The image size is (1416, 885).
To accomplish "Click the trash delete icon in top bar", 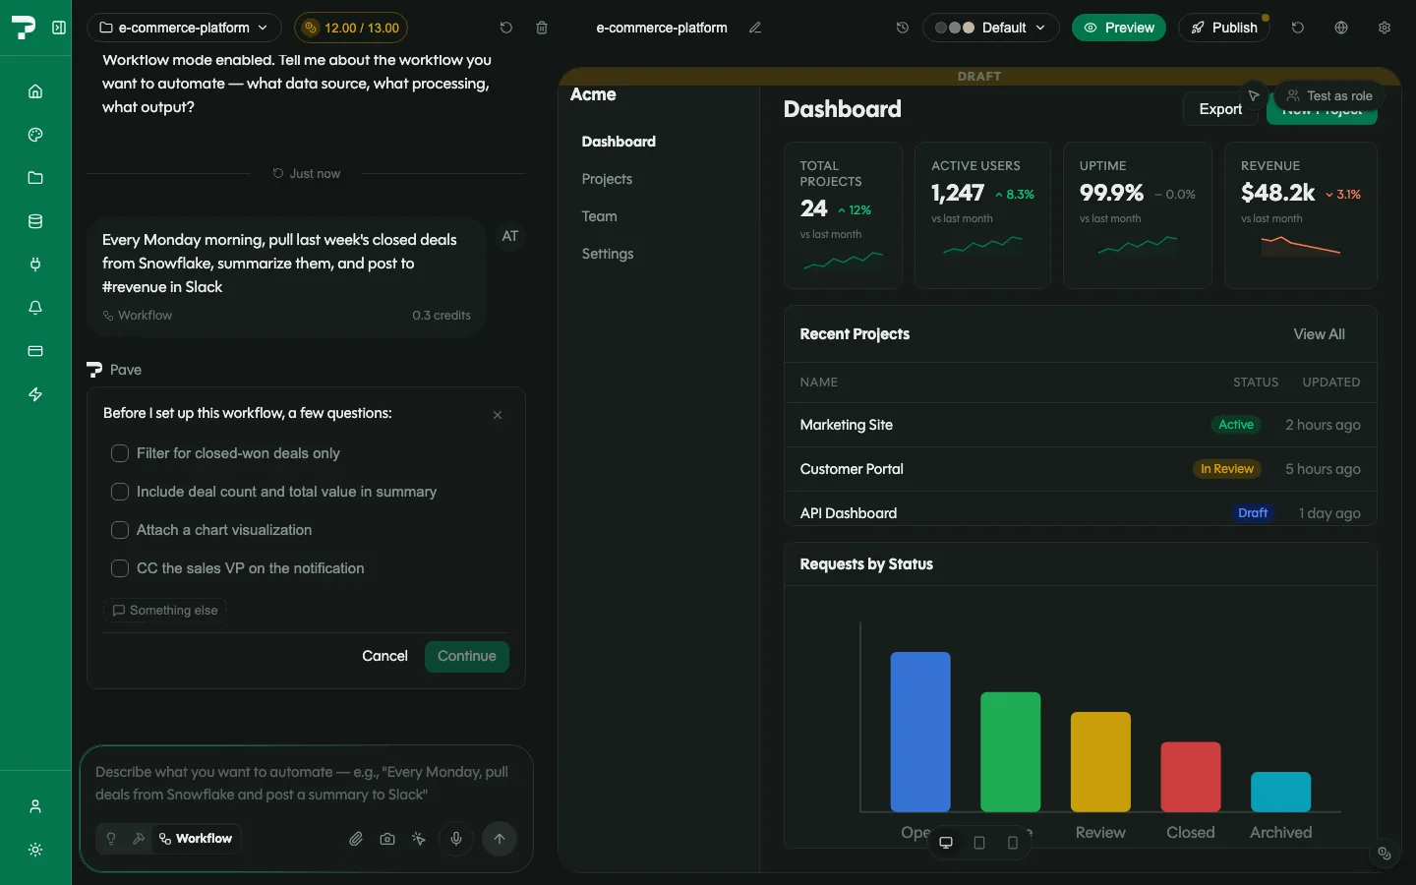I will (x=542, y=28).
